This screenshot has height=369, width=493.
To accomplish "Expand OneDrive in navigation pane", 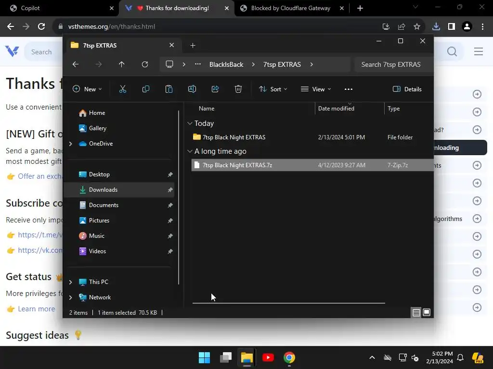I will 70,144.
